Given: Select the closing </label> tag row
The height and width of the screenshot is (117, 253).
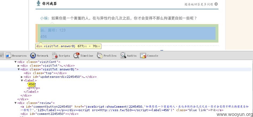Looking at the screenshot, I should 31,92.
